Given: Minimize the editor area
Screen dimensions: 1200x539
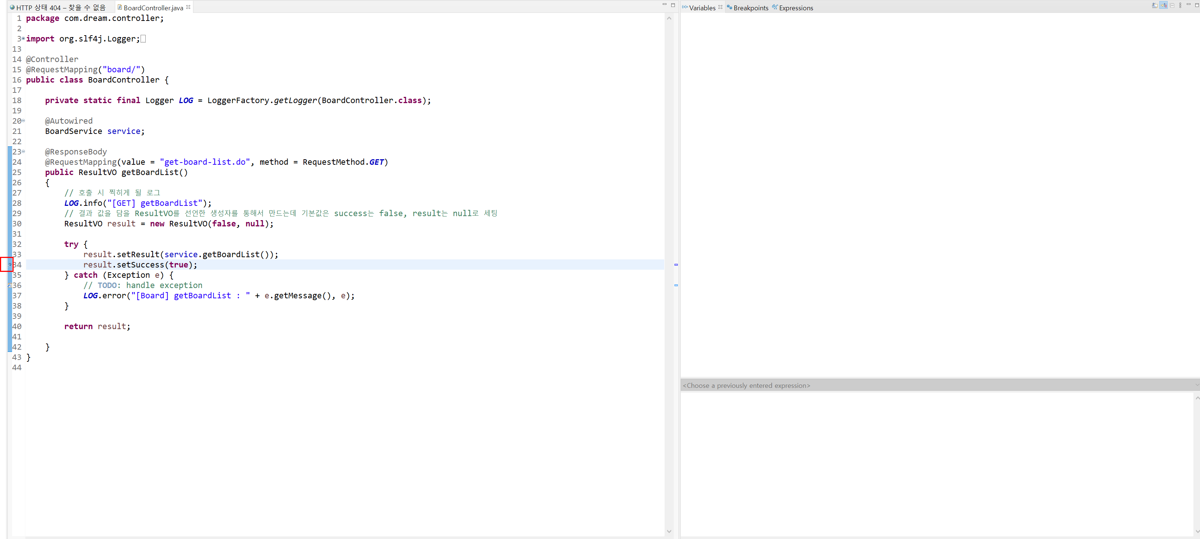Looking at the screenshot, I should pyautogui.click(x=664, y=5).
